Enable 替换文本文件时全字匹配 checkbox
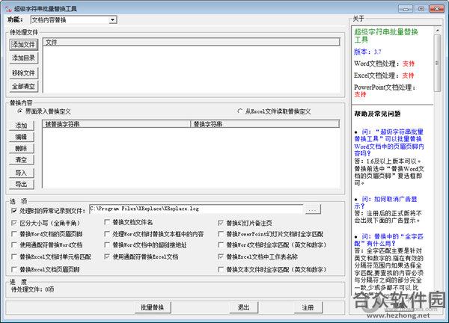Screen dimensions: 449x323 coord(221,269)
